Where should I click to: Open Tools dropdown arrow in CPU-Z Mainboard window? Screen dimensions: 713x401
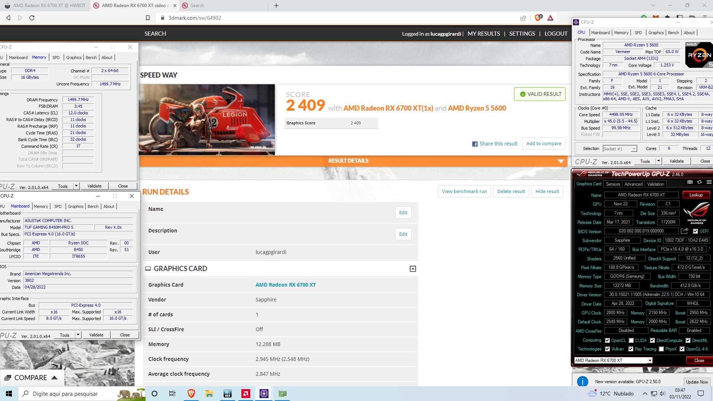[78, 335]
